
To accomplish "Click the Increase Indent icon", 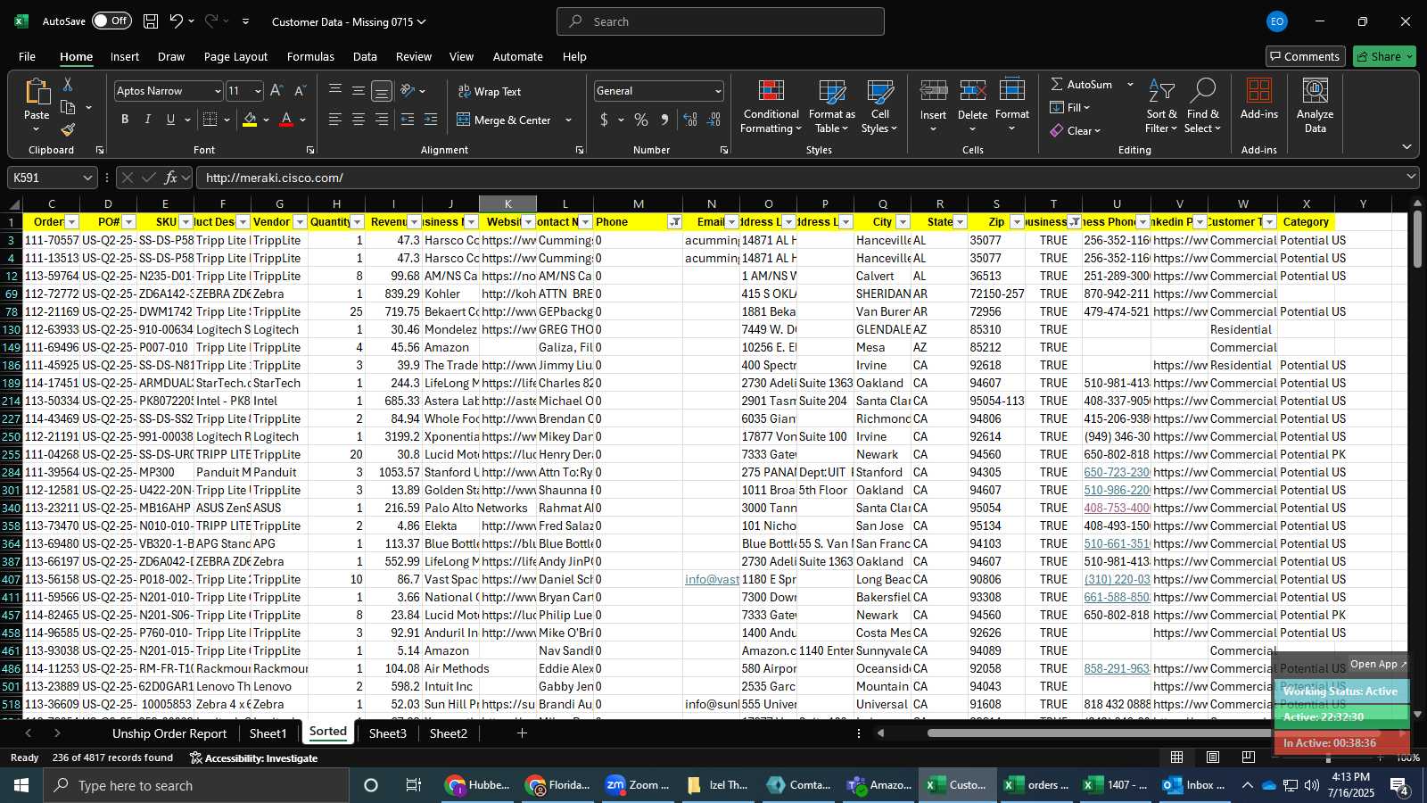I will (431, 120).
